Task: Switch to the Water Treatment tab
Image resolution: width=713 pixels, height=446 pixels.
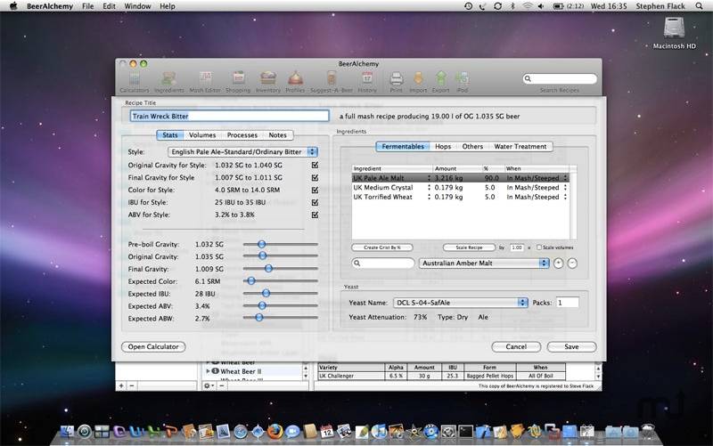Action: [x=520, y=146]
